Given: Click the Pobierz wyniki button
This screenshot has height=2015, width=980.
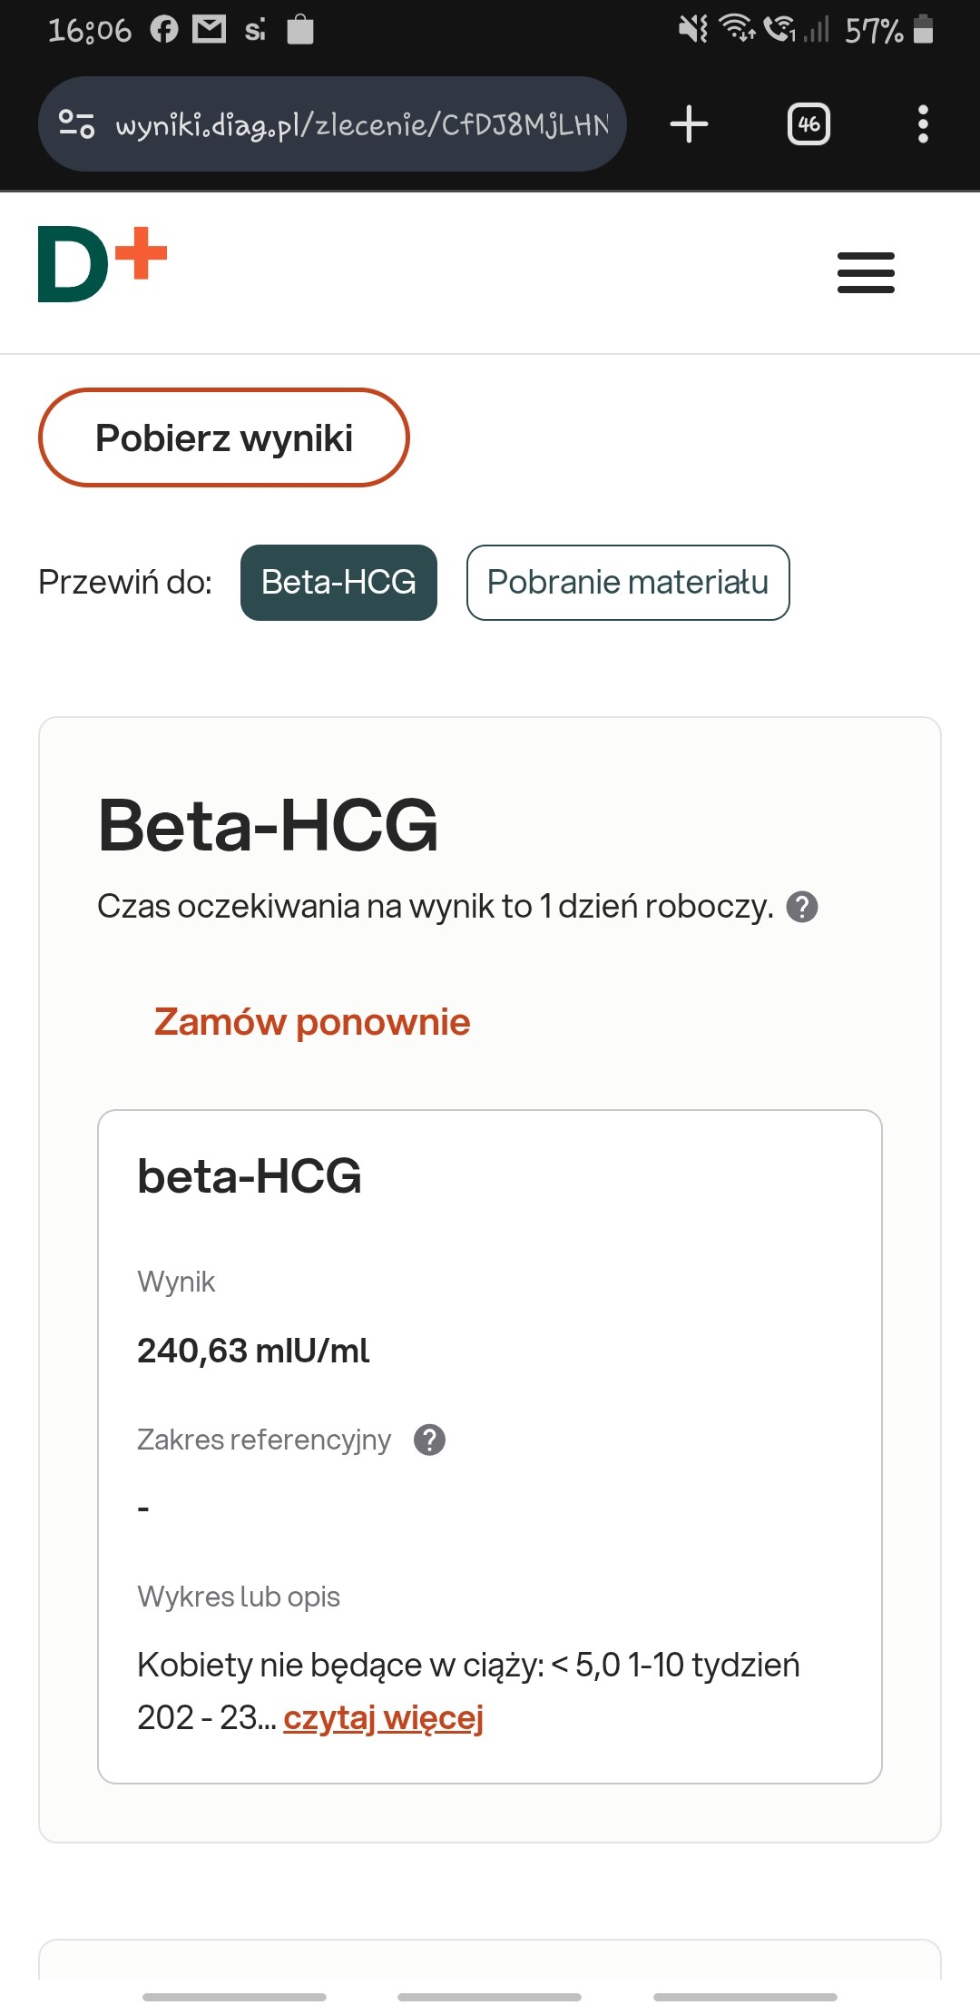Looking at the screenshot, I should 224,438.
